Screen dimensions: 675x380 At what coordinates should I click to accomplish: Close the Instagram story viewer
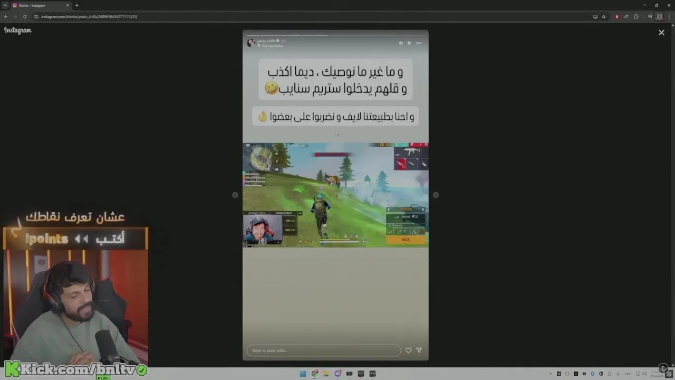click(661, 33)
